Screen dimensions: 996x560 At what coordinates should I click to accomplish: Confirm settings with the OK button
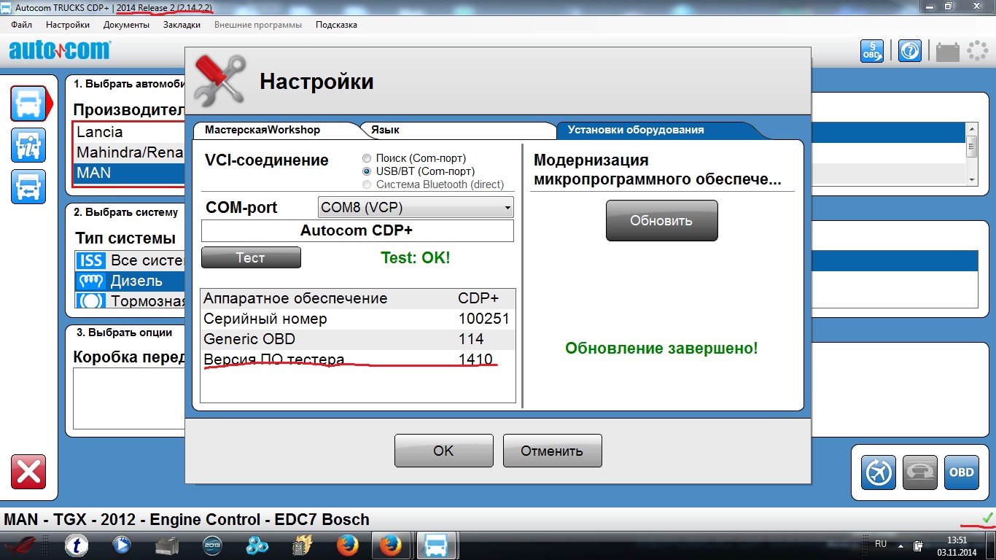click(x=443, y=451)
